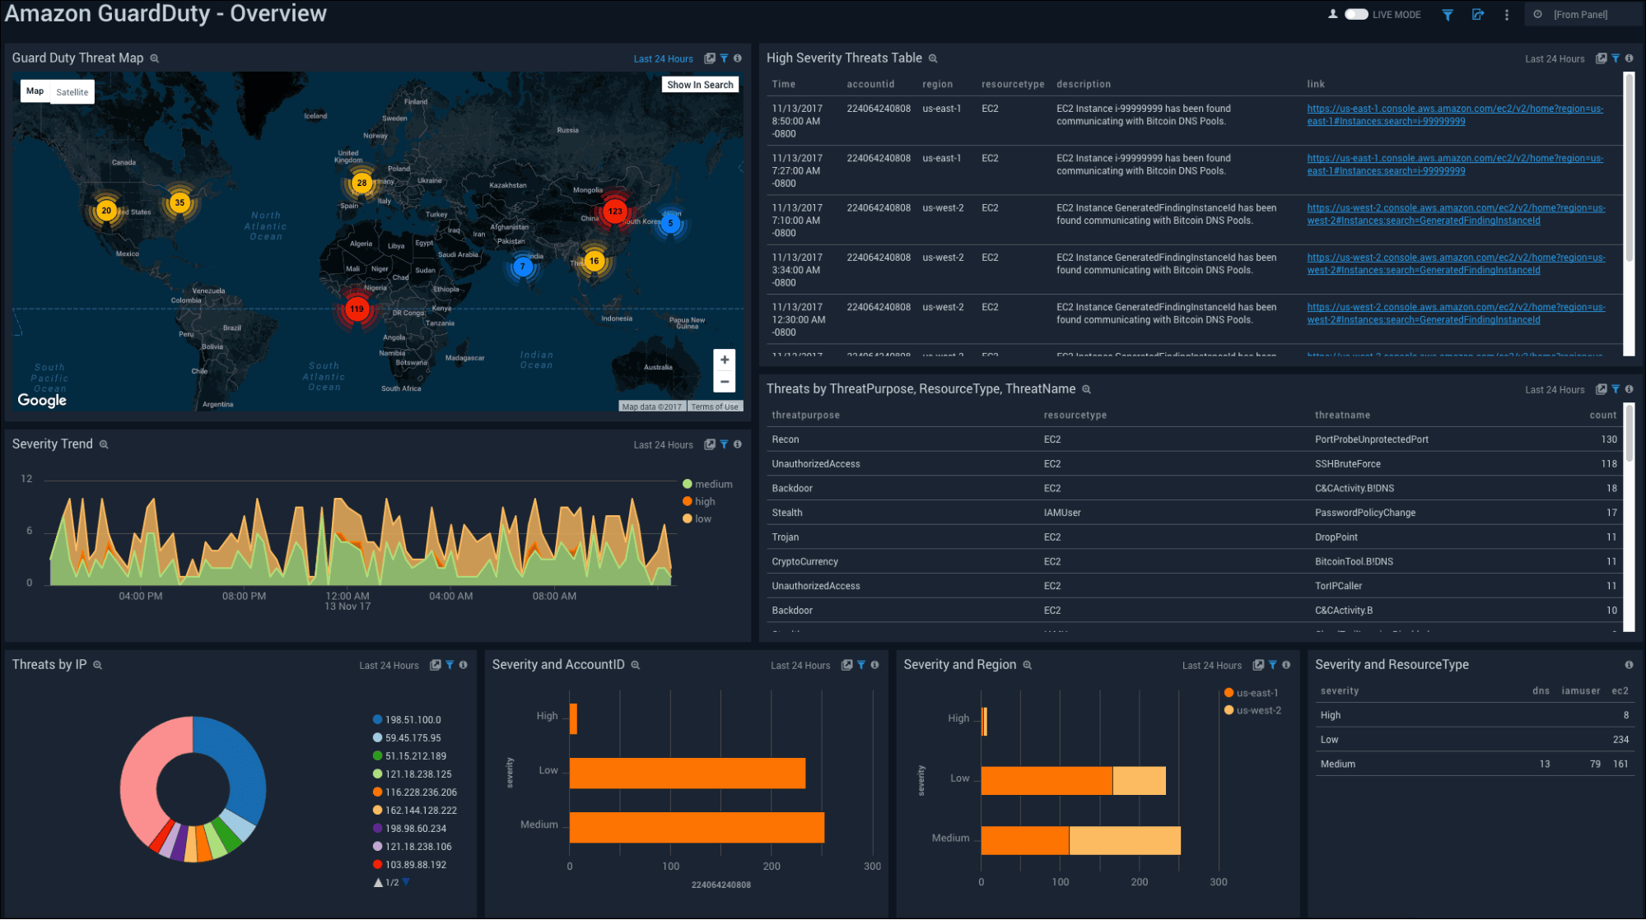
Task: Open us-west-2 console link in 7:10:00 AM row
Action: [x=1456, y=214]
